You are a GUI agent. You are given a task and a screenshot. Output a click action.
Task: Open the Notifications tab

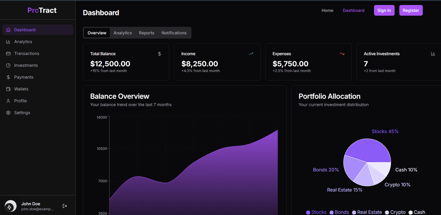pos(174,33)
